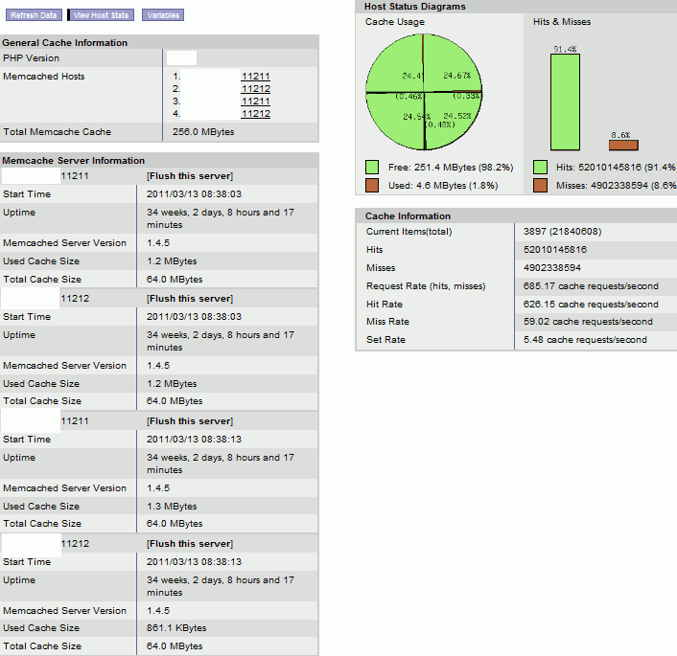The image size is (677, 656).
Task: Open last 11212 server heading in Server Information
Action: (x=75, y=544)
